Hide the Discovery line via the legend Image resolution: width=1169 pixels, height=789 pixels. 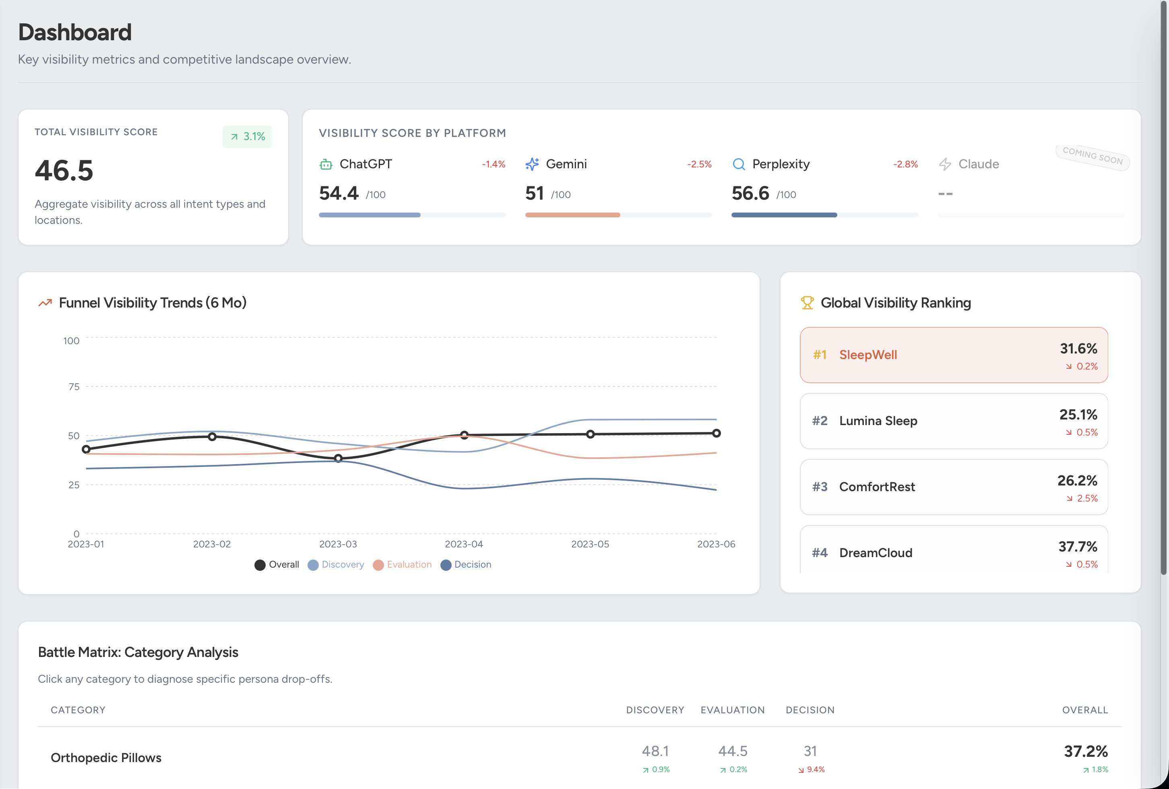pyautogui.click(x=335, y=564)
